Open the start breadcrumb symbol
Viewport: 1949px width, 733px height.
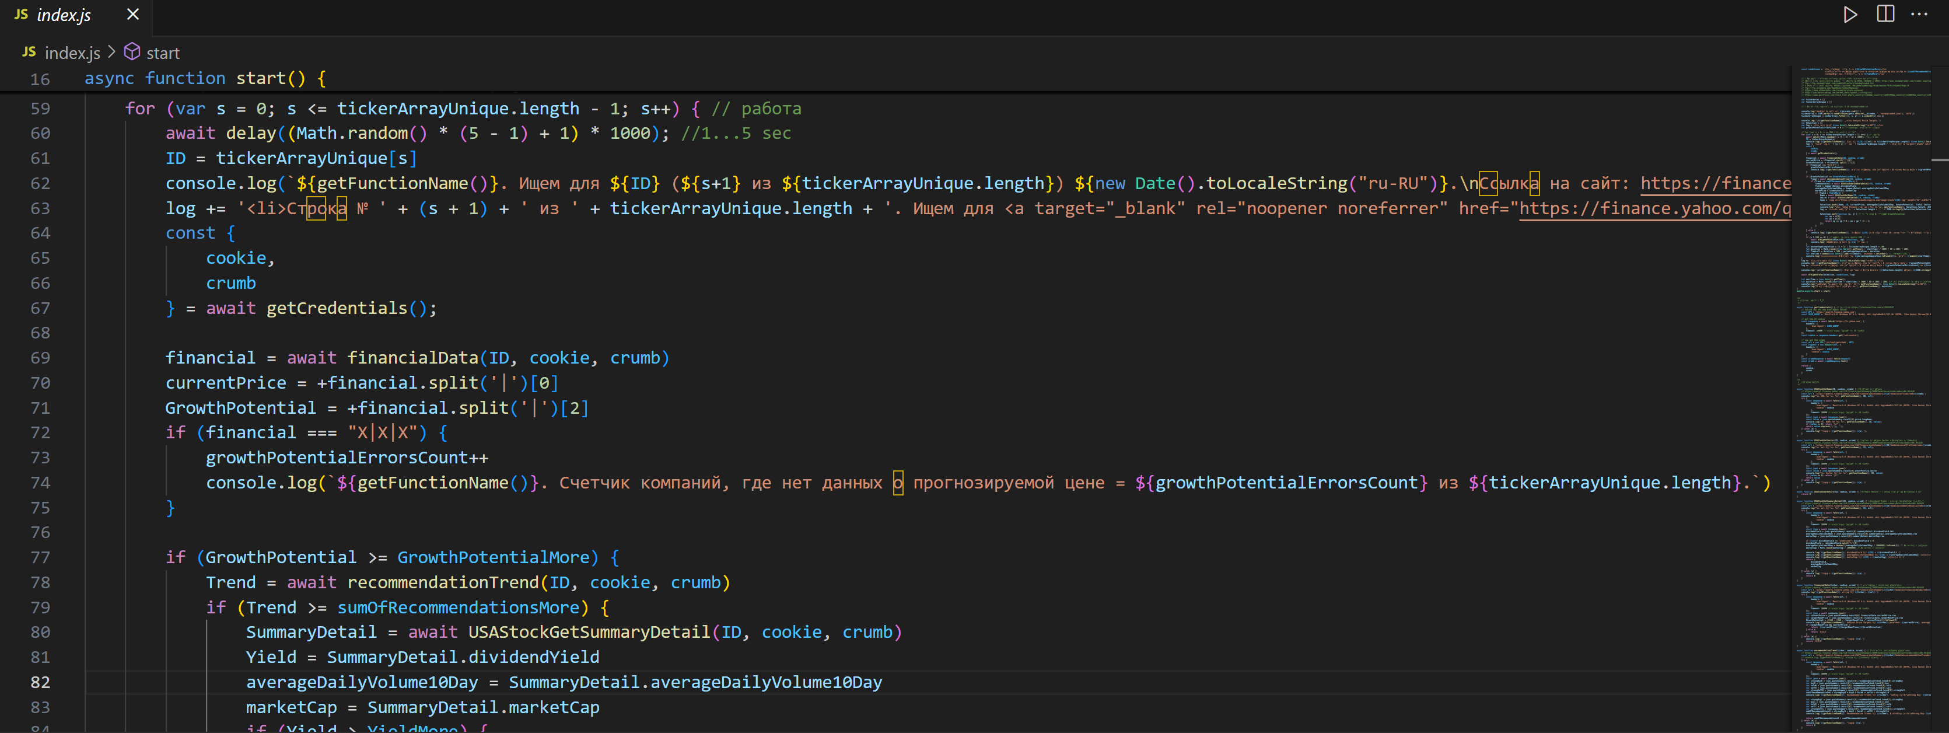(163, 53)
